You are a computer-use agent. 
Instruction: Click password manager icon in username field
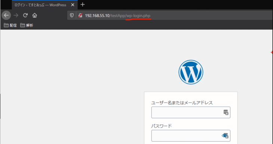pyautogui.click(x=226, y=112)
